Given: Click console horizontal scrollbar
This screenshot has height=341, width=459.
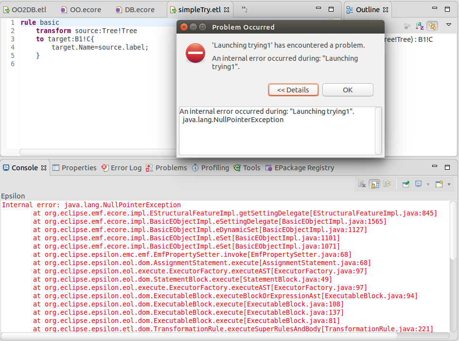Looking at the screenshot, I should [199, 335].
